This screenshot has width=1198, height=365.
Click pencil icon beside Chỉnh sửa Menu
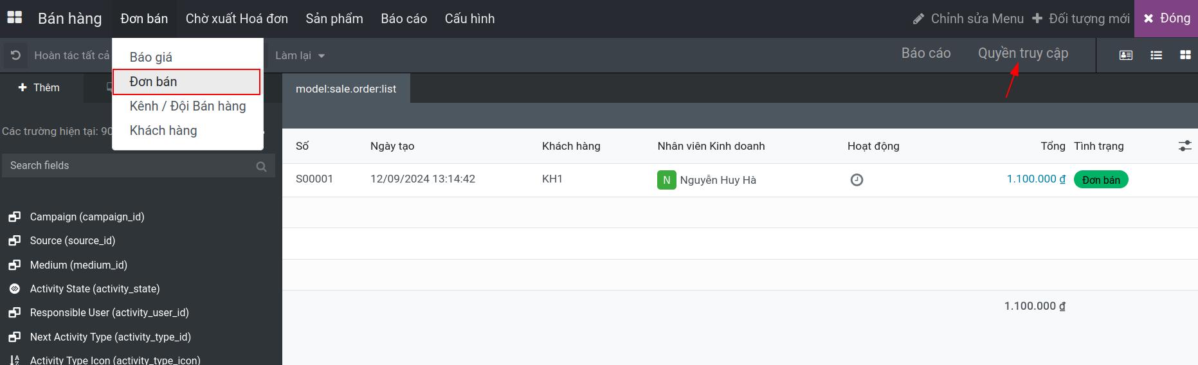pos(918,19)
